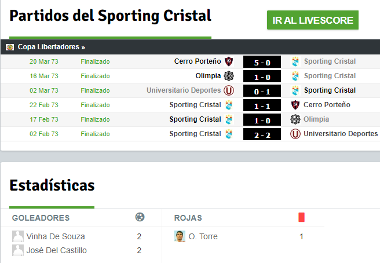Open the 0 - 1 score match details
380x263 pixels.
click(262, 91)
